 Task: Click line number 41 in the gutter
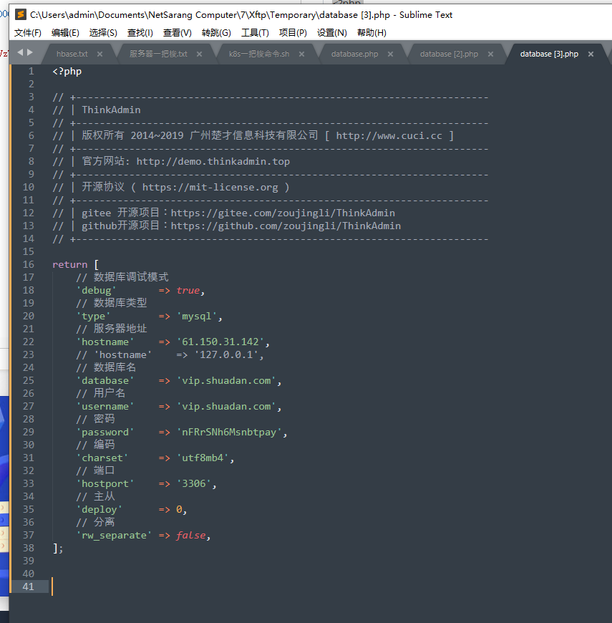(28, 586)
